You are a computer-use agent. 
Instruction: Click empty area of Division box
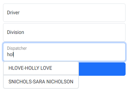75,32
